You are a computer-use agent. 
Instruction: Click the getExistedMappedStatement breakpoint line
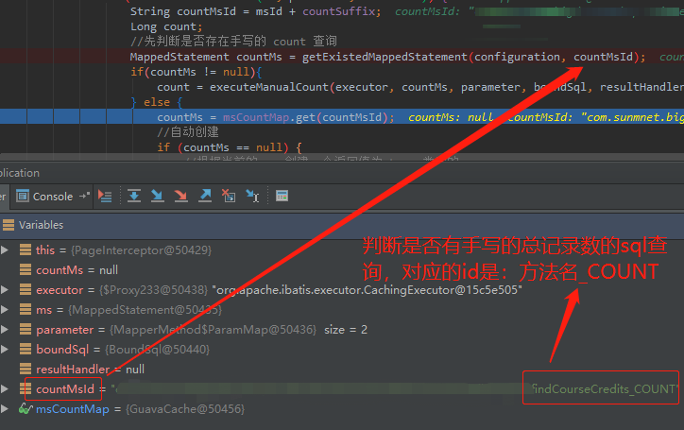[x=387, y=57]
